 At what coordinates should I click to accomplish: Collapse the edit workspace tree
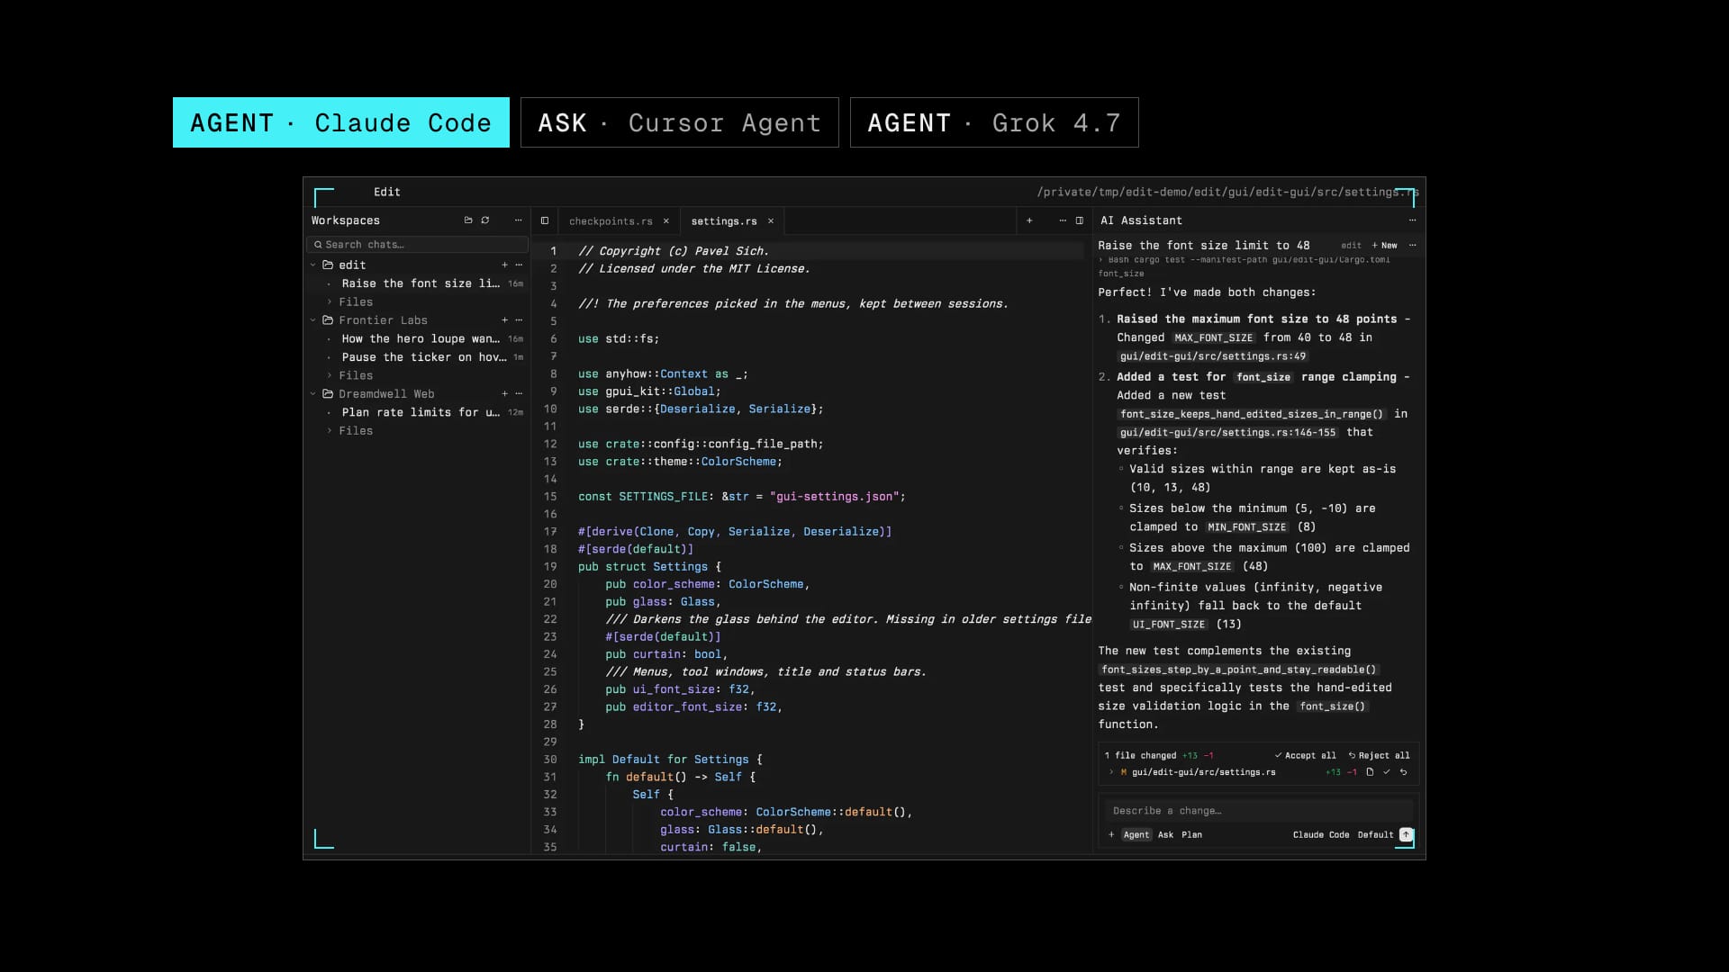(313, 265)
